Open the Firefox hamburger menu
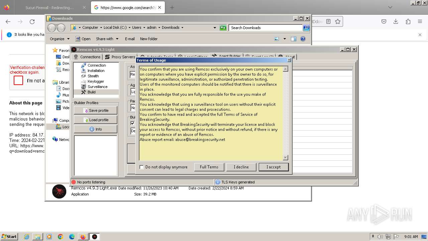Image resolution: width=428 pixels, height=241 pixels. pyautogui.click(x=420, y=21)
